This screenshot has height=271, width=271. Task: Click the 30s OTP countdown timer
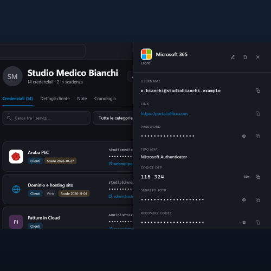[247, 177]
